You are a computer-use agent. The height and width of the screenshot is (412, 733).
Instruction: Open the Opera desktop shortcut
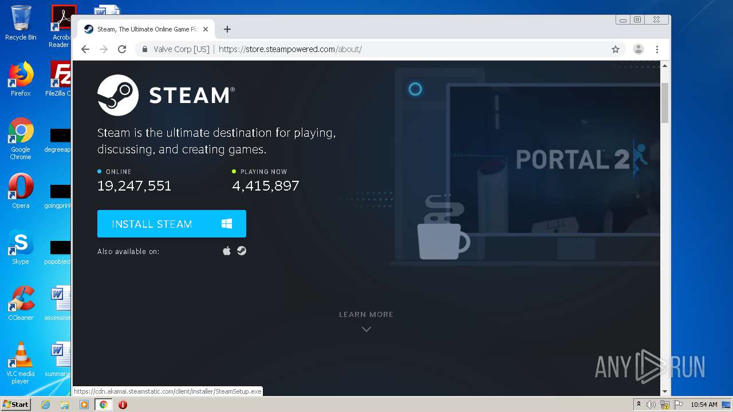pyautogui.click(x=21, y=191)
